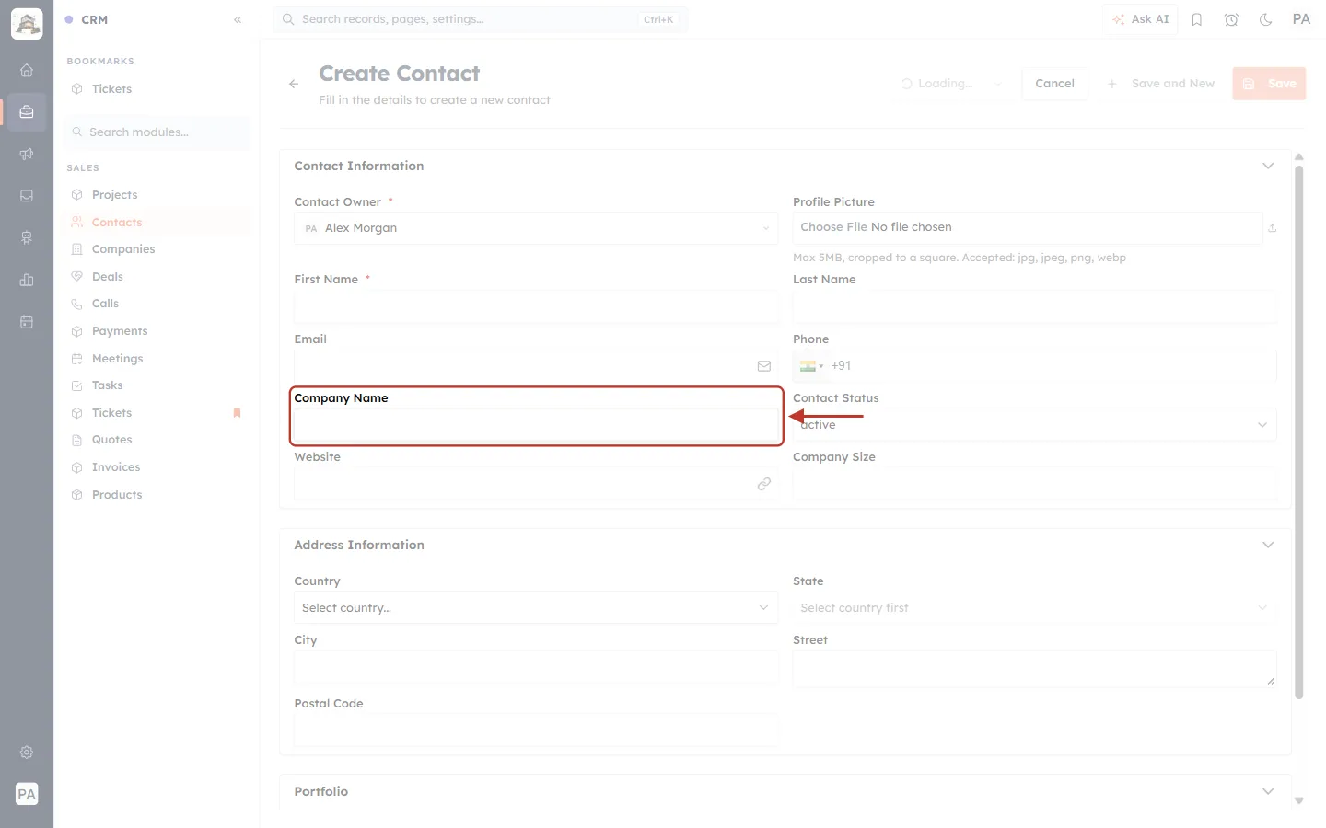
Task: Collapse the Portfolio section chevron
Action: pos(1268,791)
